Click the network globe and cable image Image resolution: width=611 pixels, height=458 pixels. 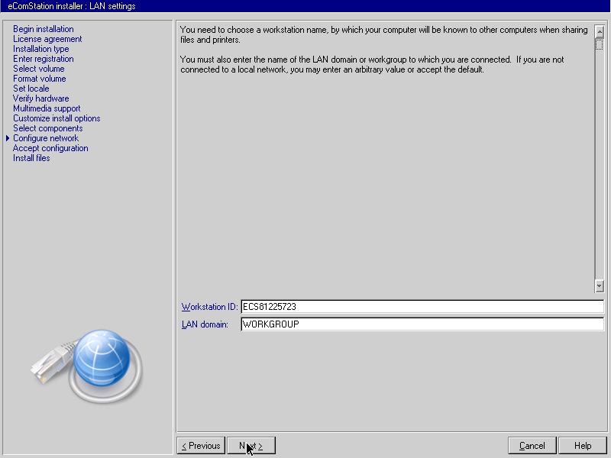point(87,366)
